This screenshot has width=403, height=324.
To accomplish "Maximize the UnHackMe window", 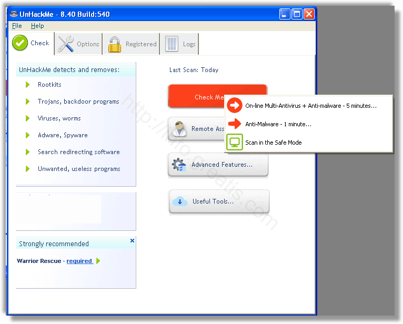I will pos(297,14).
